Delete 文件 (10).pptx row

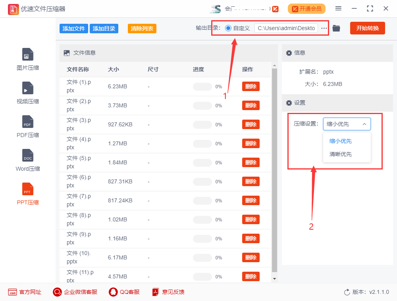[251, 257]
